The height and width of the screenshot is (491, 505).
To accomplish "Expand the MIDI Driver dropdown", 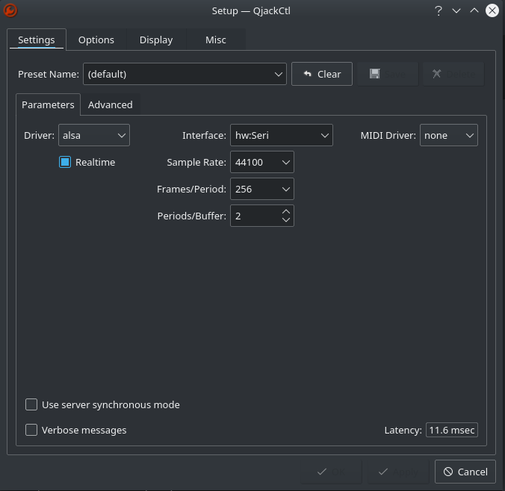I will (x=448, y=135).
